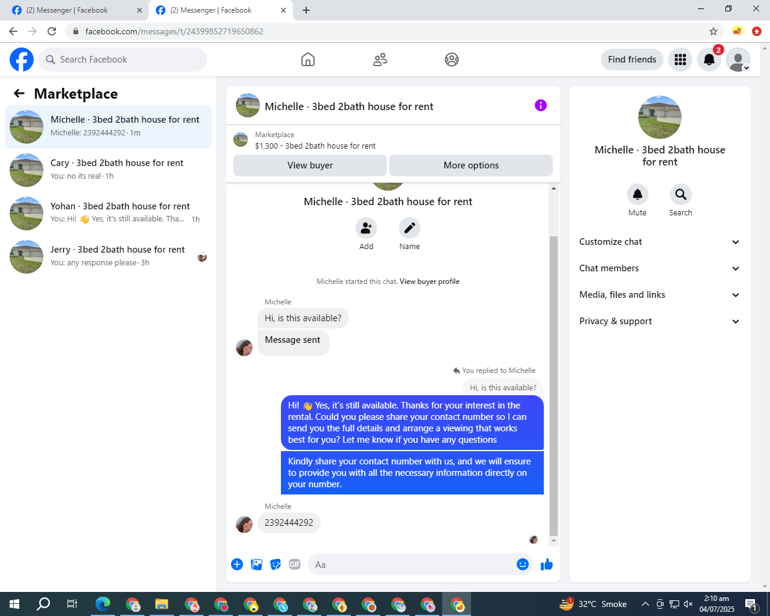This screenshot has width=770, height=616.
Task: Click the More options button
Action: coord(471,165)
